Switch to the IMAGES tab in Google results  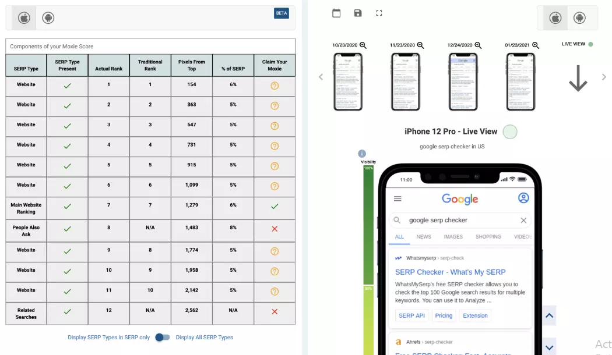coord(453,236)
